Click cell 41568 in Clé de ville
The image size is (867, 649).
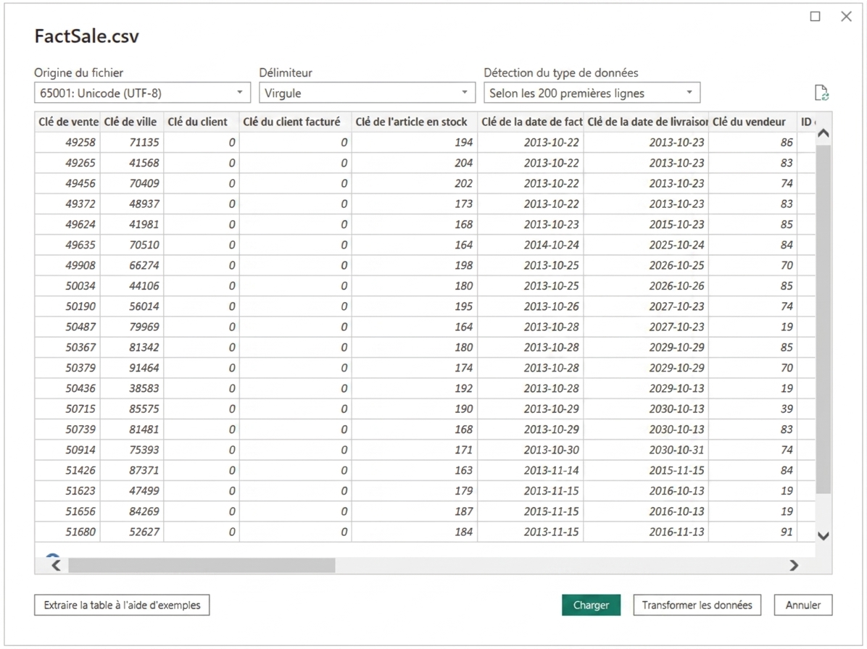tap(132, 162)
